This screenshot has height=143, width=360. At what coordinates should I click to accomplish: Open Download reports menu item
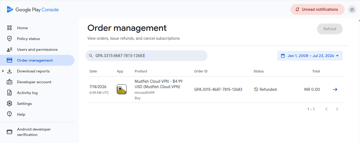click(x=37, y=71)
